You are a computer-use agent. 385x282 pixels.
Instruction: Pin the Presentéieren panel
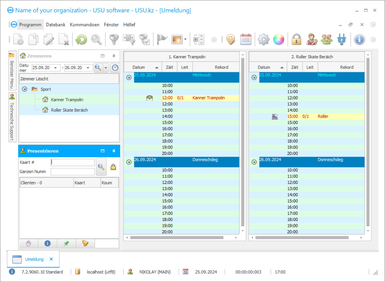click(x=114, y=151)
